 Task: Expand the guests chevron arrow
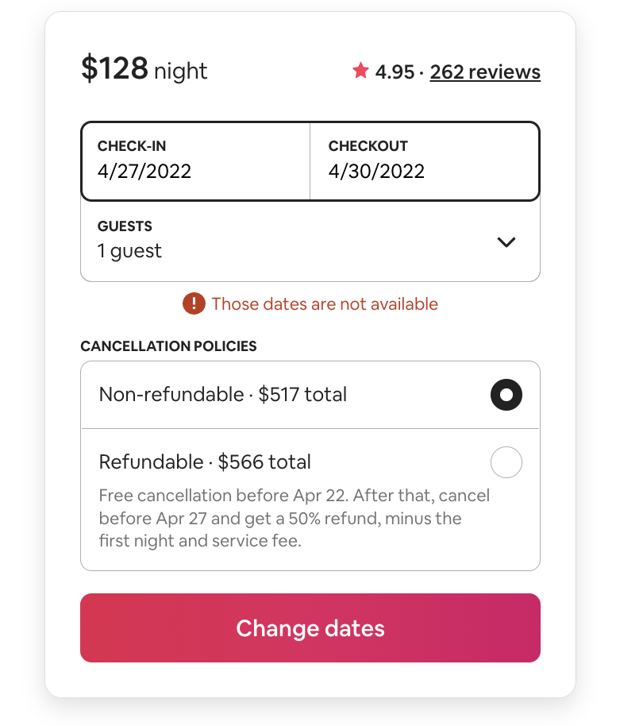[506, 242]
